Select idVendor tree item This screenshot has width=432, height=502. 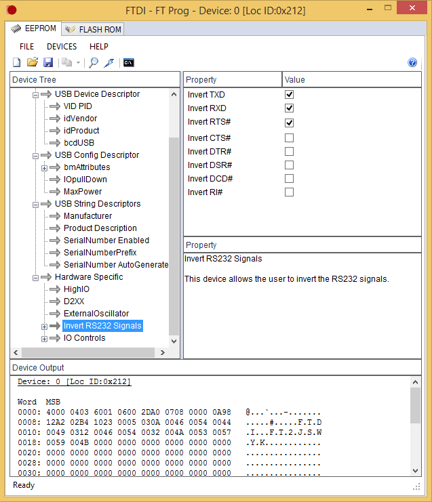click(80, 119)
